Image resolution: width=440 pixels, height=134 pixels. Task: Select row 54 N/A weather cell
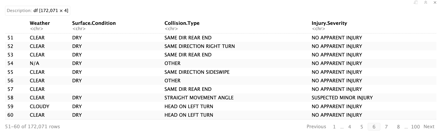coord(34,63)
